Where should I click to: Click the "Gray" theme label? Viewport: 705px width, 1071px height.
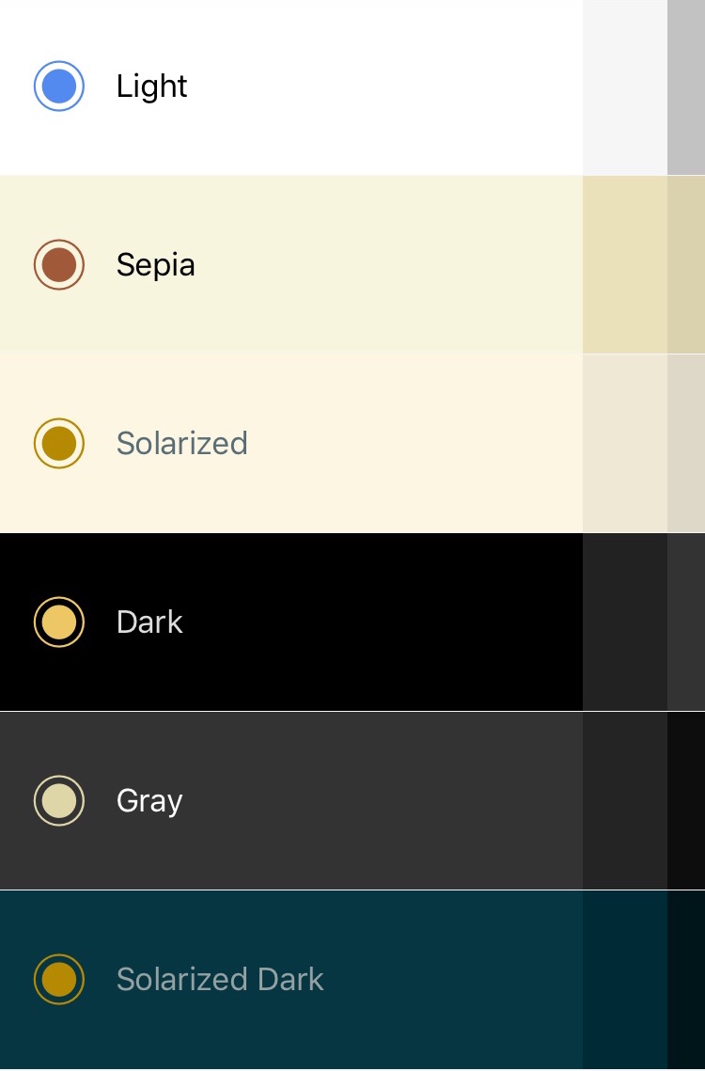tap(149, 801)
